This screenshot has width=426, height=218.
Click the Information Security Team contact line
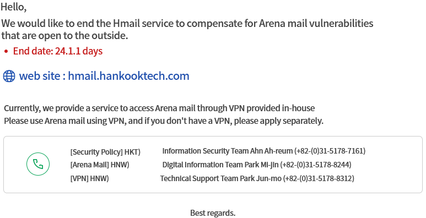[x=264, y=151]
